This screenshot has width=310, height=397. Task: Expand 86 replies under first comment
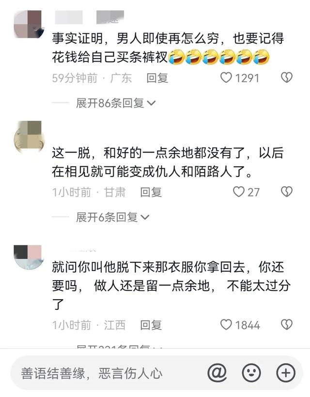[x=116, y=103]
